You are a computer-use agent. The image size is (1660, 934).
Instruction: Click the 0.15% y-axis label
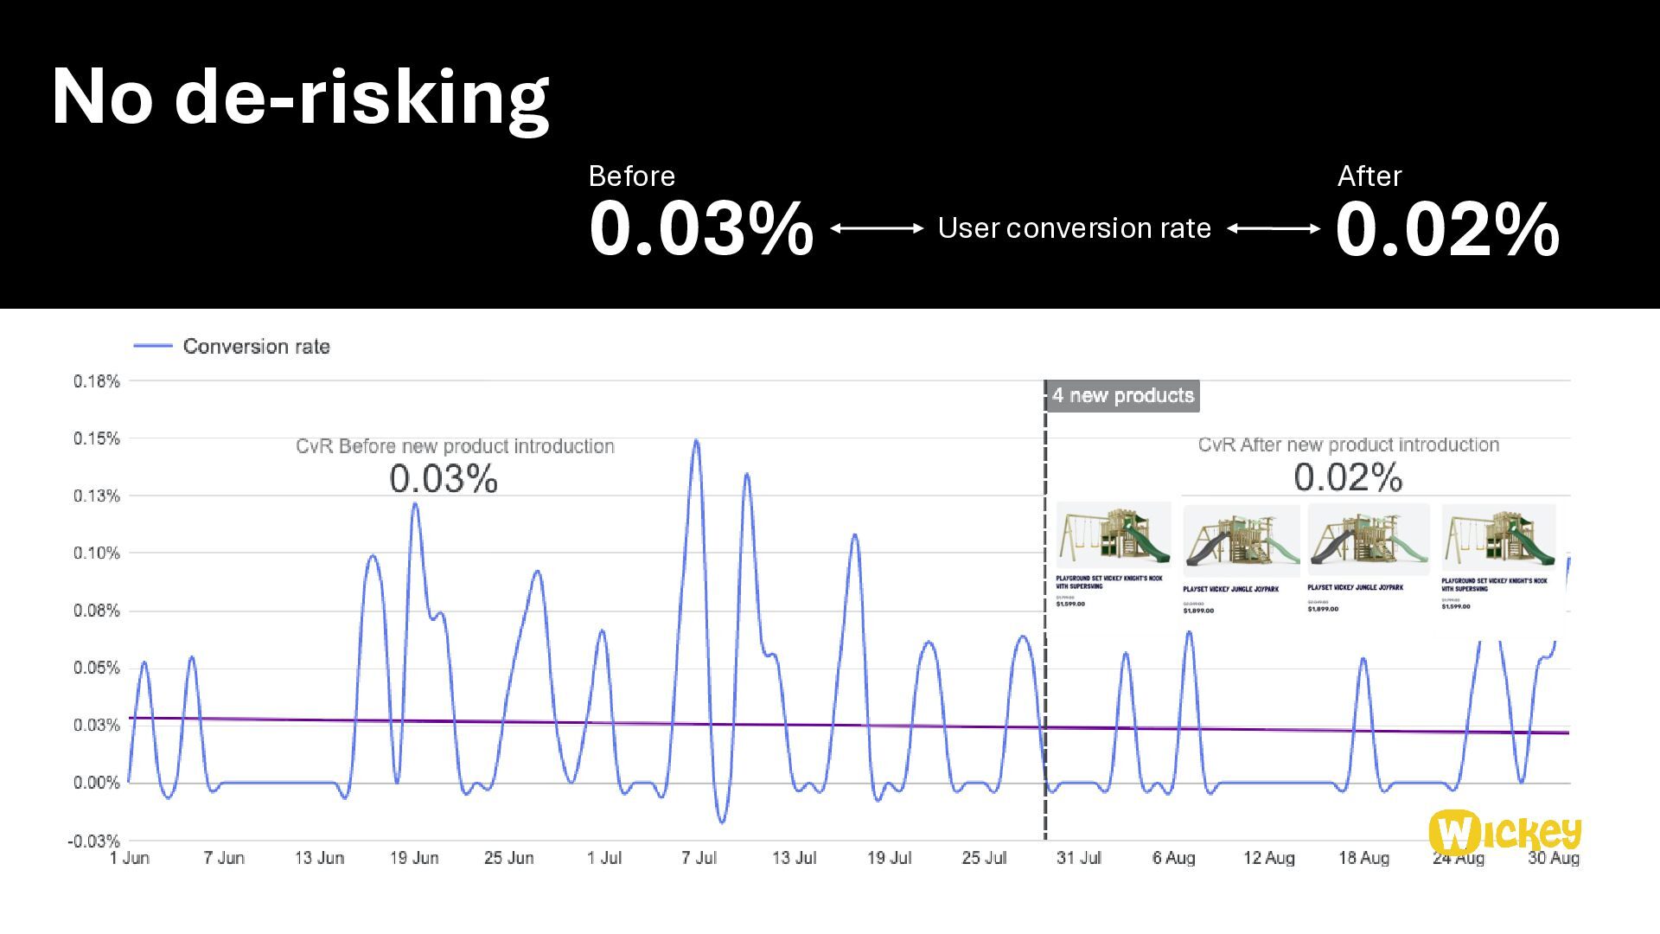pos(97,438)
